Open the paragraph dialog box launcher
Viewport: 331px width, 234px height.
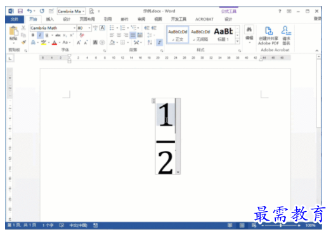pos(162,51)
